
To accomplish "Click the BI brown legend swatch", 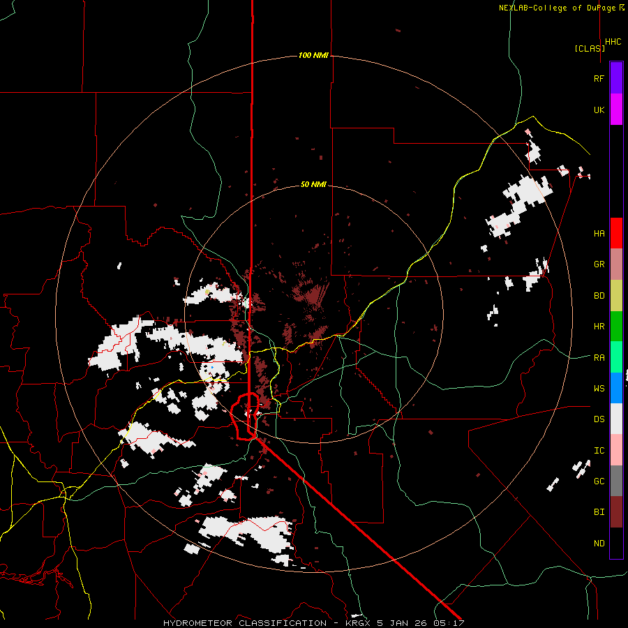I will (x=616, y=512).
